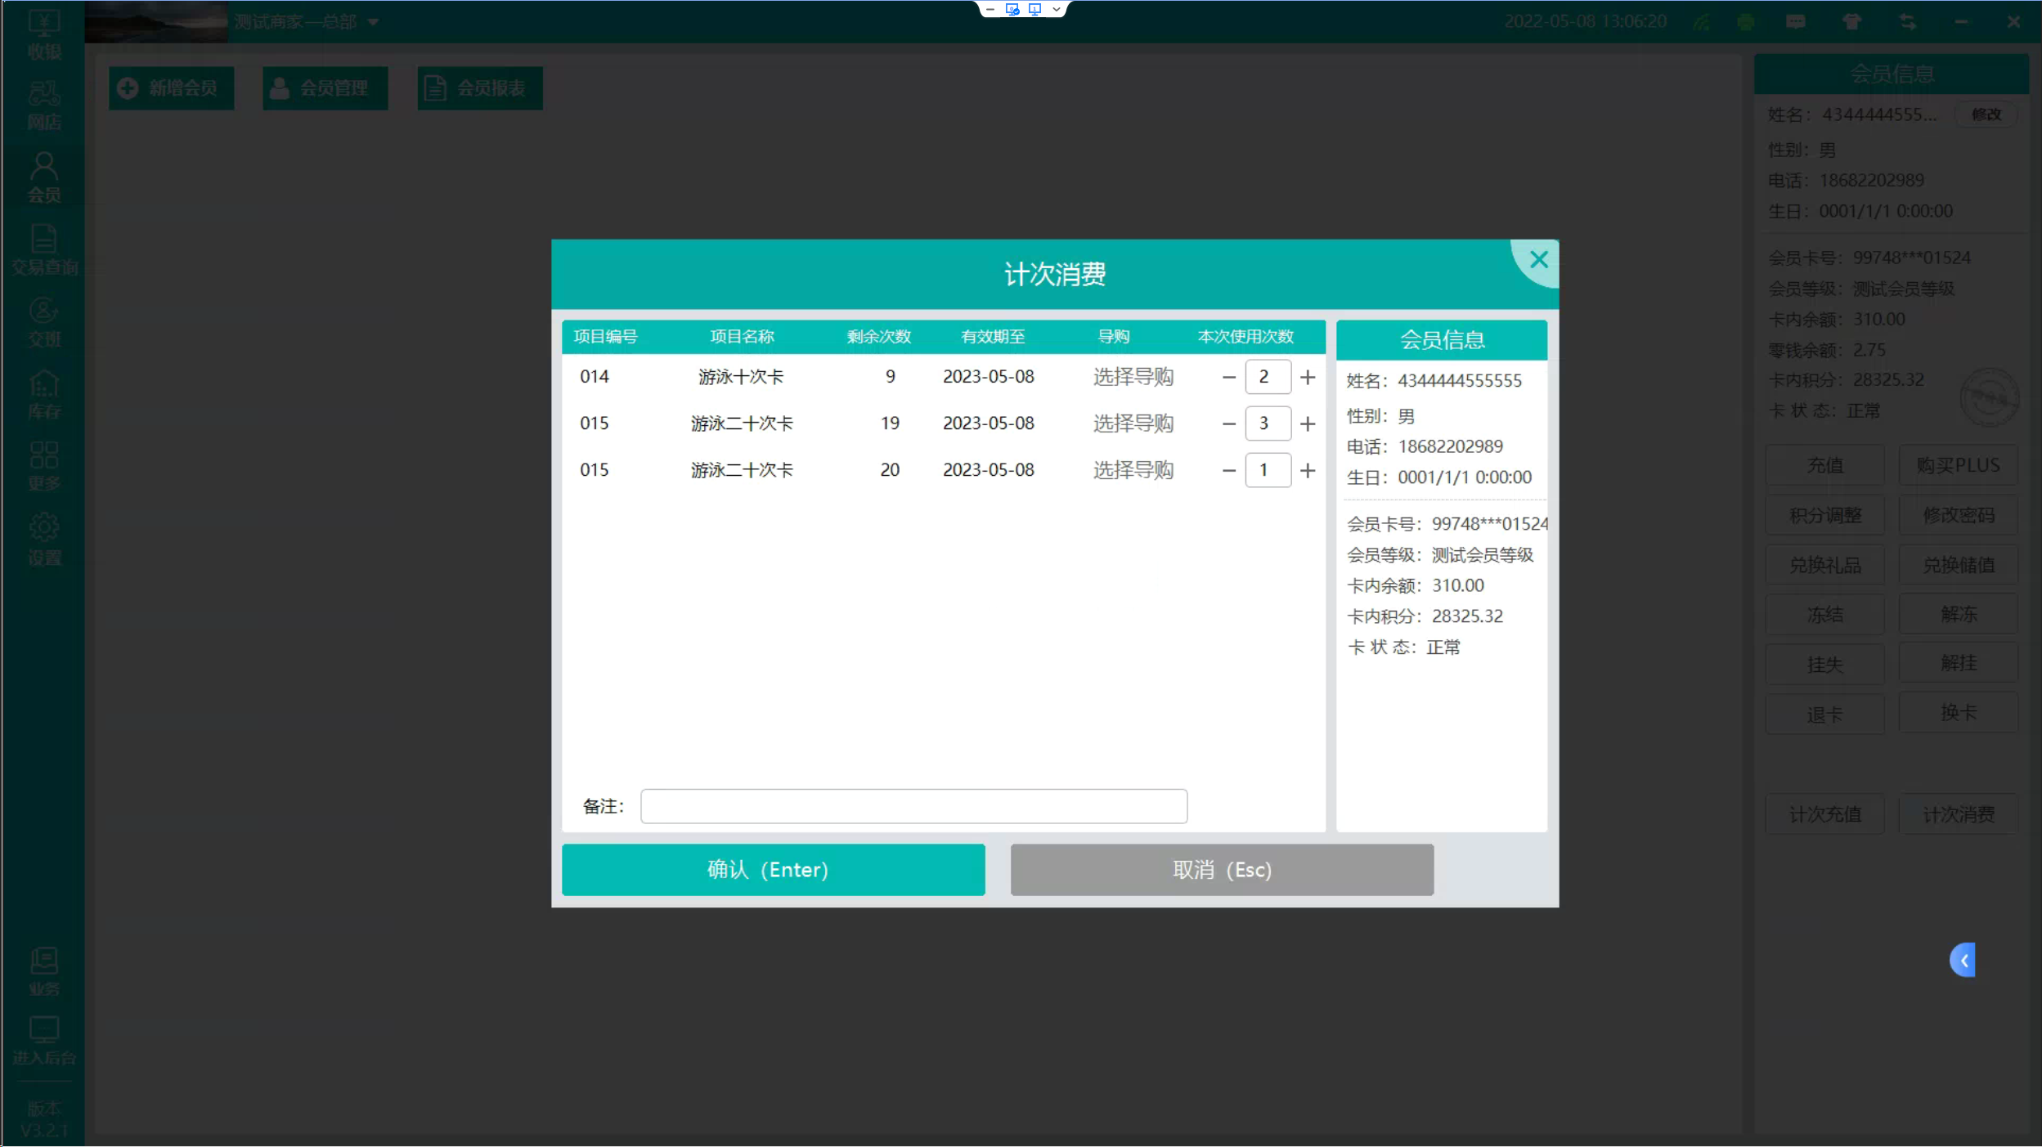
Task: Click the 会员管理 member management button
Action: 325,88
